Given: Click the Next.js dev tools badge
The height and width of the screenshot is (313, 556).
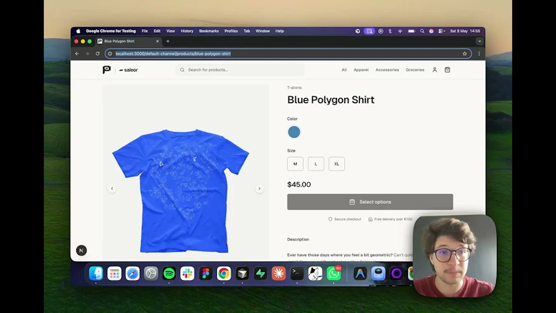Looking at the screenshot, I should point(81,250).
